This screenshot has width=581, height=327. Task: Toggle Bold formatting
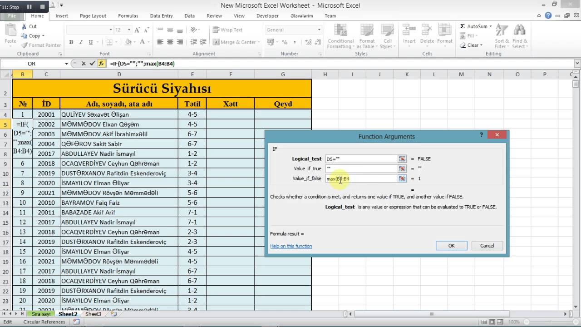(x=71, y=42)
